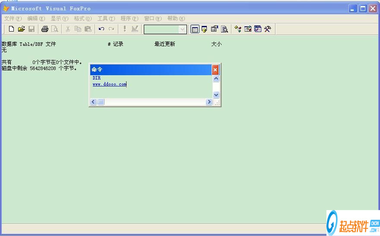Open the 显示(V) menu
Viewport: 380px width, 236px height.
(60, 19)
